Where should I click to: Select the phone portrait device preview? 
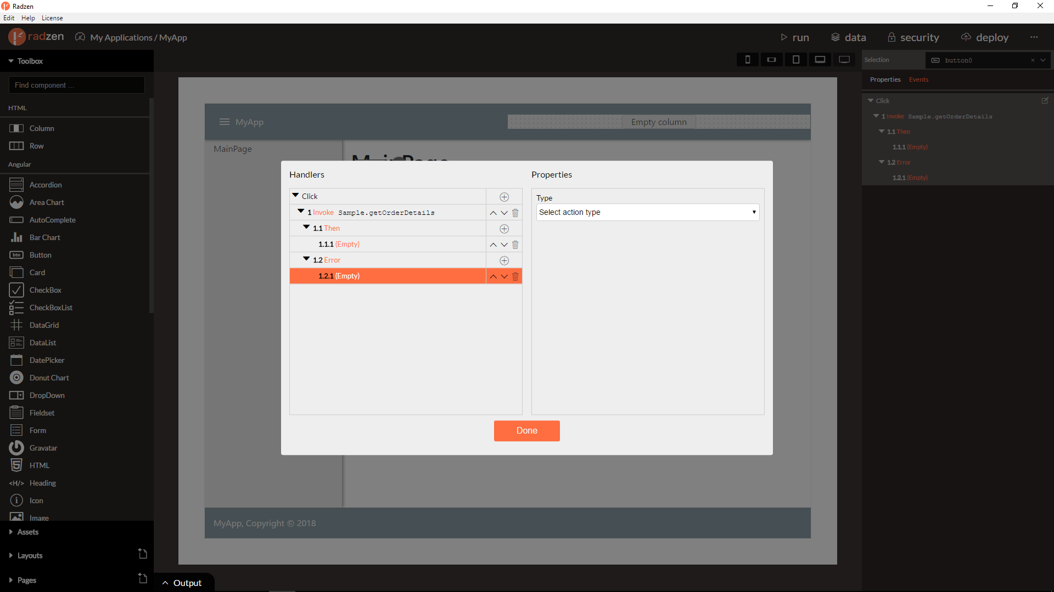click(x=747, y=60)
